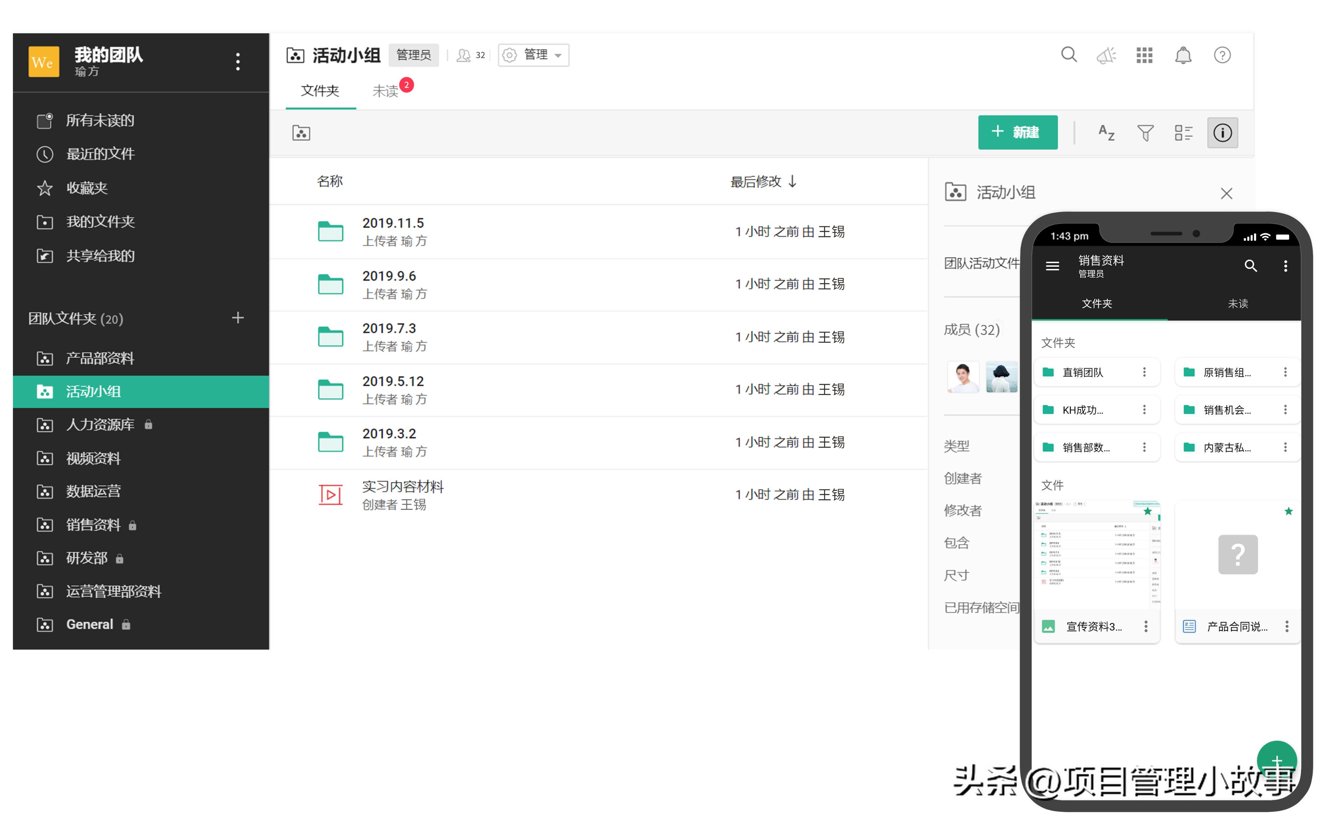
Task: Toggle favorite star on 产品合同说 file
Action: [1288, 511]
